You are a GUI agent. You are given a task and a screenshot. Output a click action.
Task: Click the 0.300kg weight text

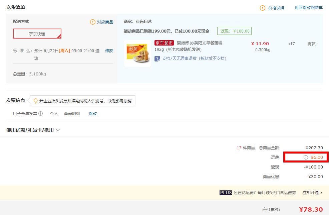[263, 50]
